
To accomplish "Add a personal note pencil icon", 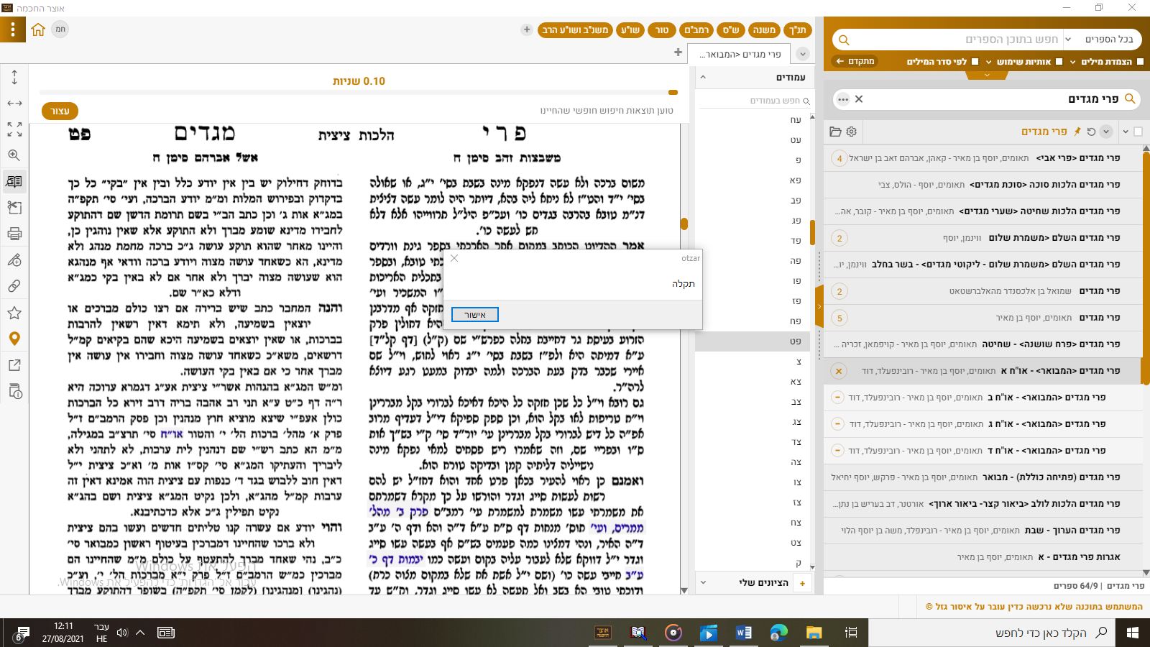I will pos(14,260).
